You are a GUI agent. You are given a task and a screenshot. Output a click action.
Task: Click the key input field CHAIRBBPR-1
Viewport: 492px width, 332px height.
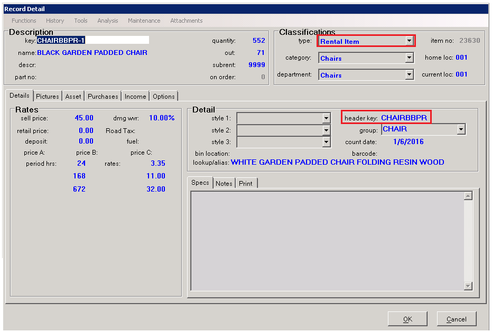click(92, 40)
